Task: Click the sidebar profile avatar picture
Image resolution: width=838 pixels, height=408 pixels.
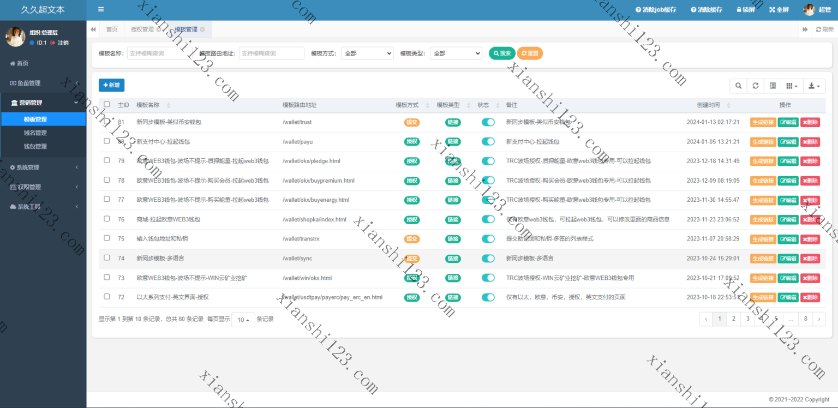Action: click(x=15, y=37)
